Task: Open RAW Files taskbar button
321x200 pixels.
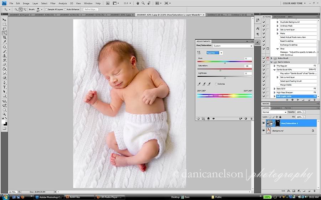Action: tap(80, 197)
